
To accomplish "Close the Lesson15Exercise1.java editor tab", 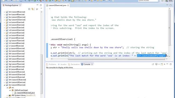I will (x=68, y=5).
